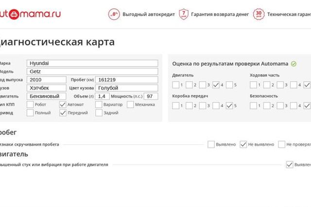Click the Мощность (л.с.) label
311x207 pixels.
point(127,96)
